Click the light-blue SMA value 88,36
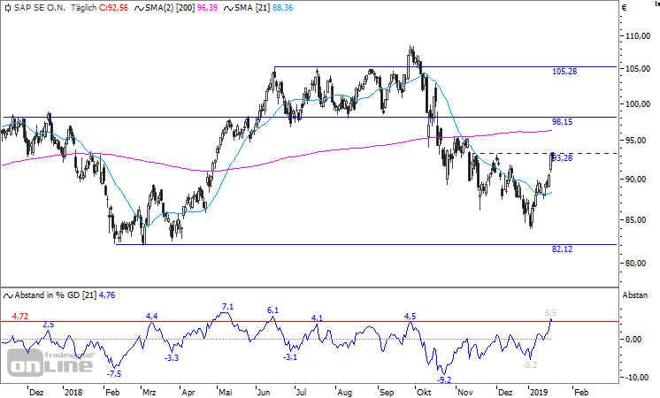This screenshot has width=660, height=398. tap(282, 8)
